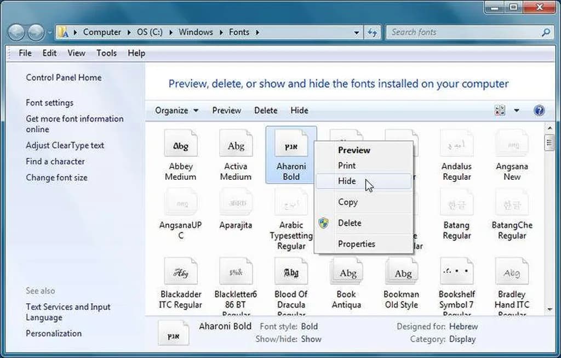The height and width of the screenshot is (358, 561).
Task: Expand the address bar history dropdown
Action: (357, 32)
